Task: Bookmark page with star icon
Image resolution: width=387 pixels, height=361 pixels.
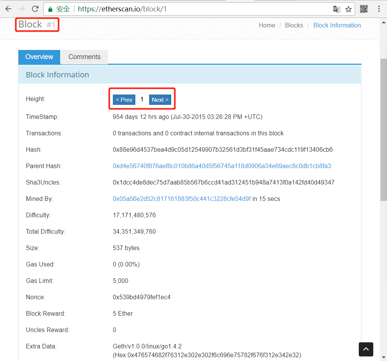Action: pyautogui.click(x=348, y=9)
